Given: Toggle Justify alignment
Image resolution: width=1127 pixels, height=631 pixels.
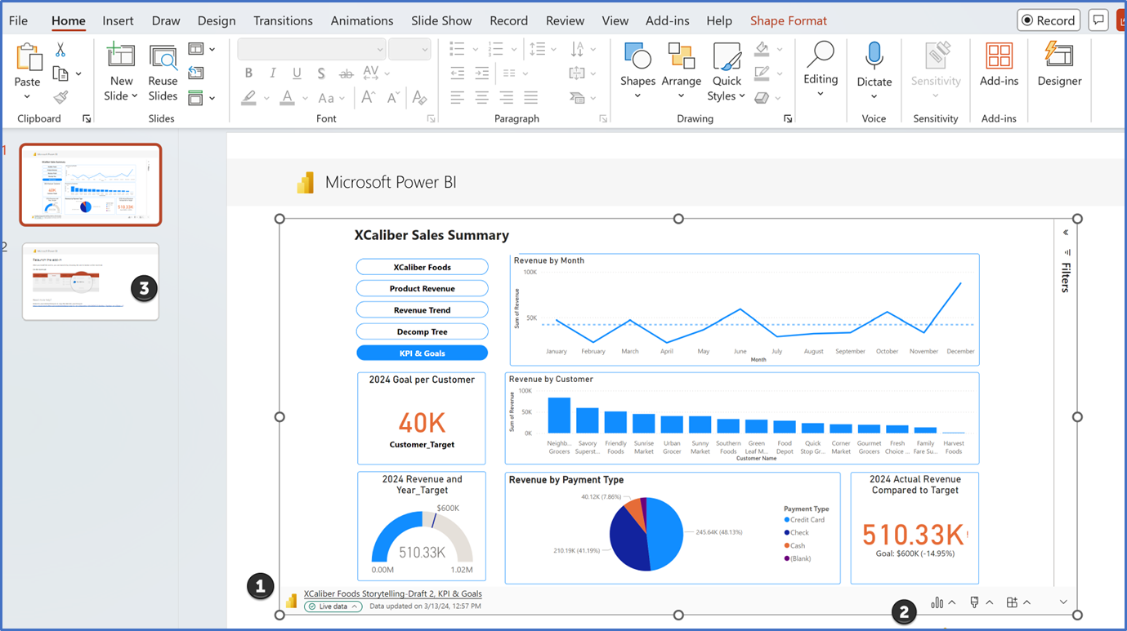Looking at the screenshot, I should pos(531,98).
